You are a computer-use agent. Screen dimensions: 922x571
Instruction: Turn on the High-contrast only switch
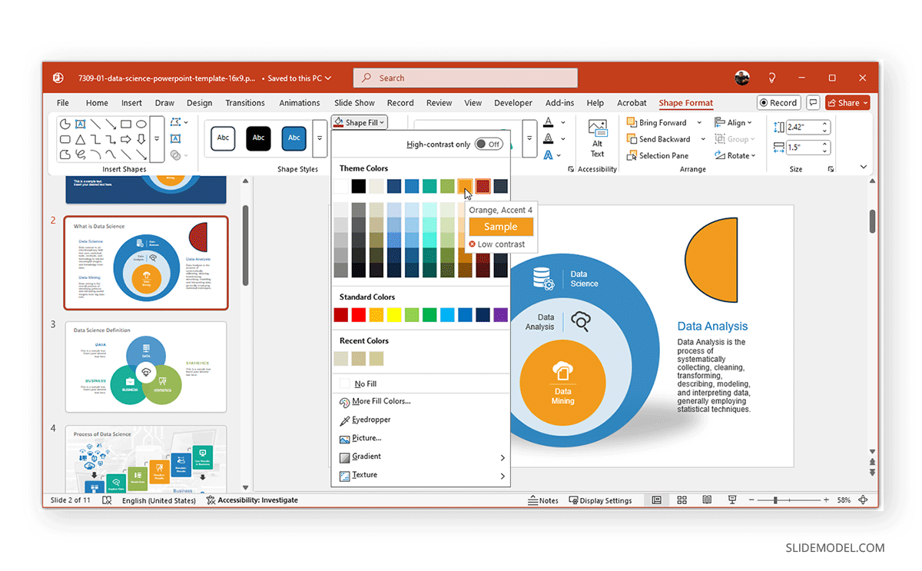pos(489,144)
